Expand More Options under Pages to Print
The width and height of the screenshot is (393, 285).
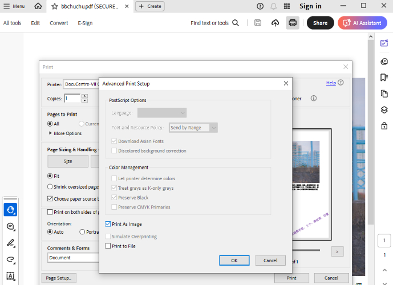click(66, 133)
